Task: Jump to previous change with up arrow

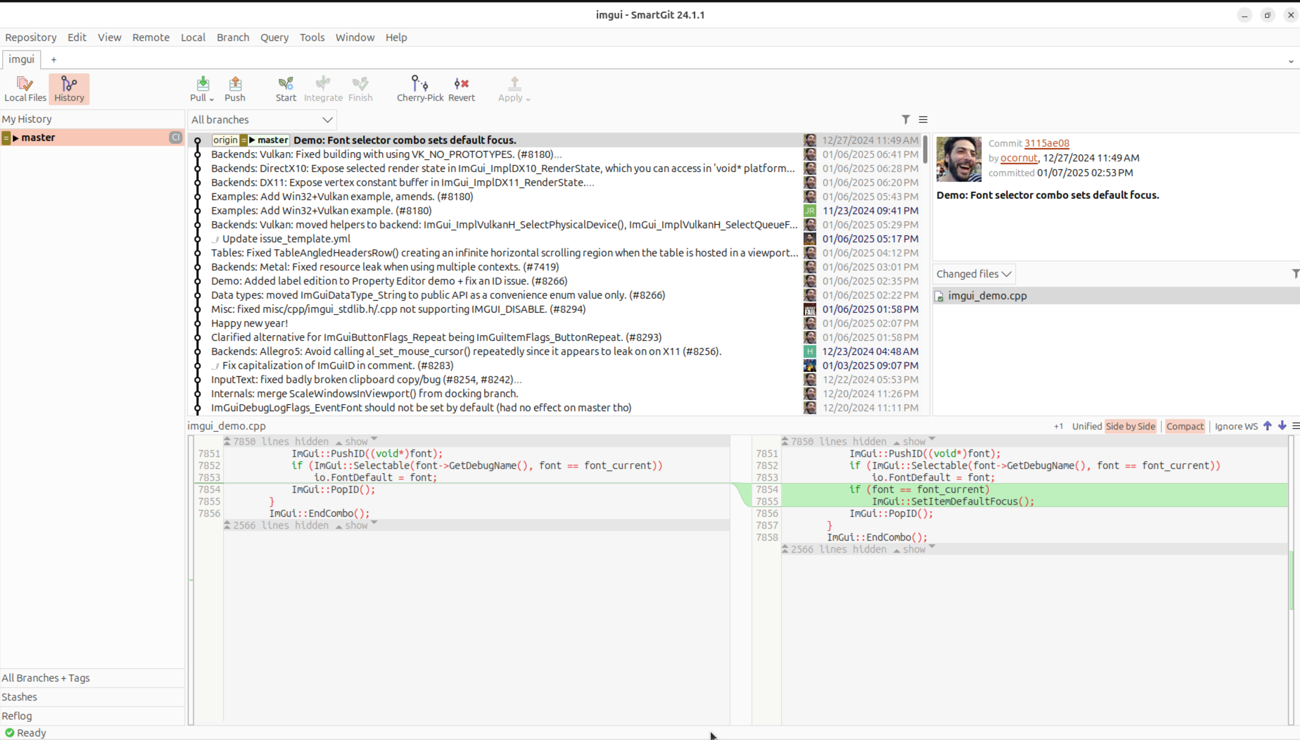Action: point(1268,426)
